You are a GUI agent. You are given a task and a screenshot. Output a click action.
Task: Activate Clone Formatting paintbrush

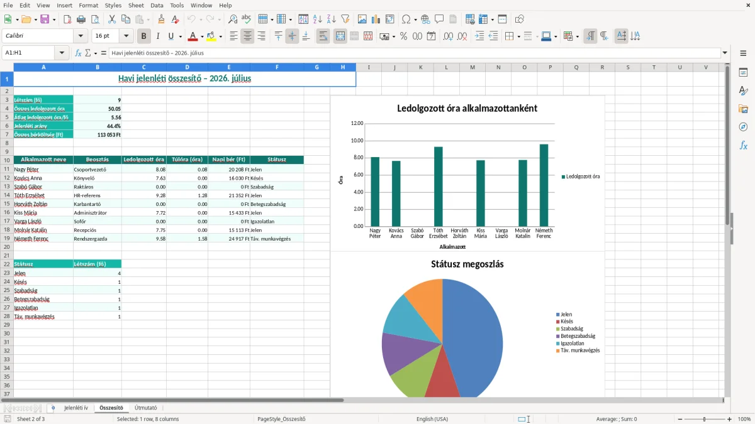pos(161,19)
